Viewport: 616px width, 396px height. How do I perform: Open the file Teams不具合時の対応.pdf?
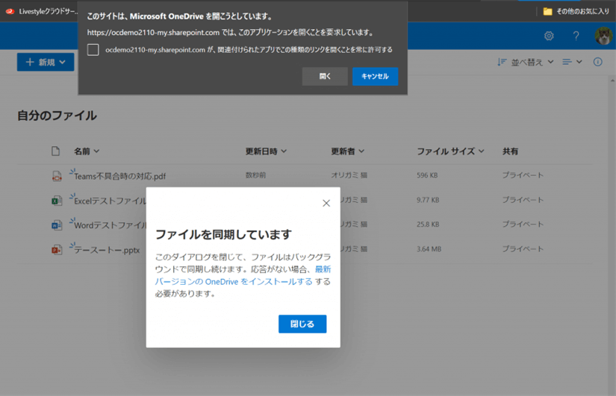click(x=119, y=176)
